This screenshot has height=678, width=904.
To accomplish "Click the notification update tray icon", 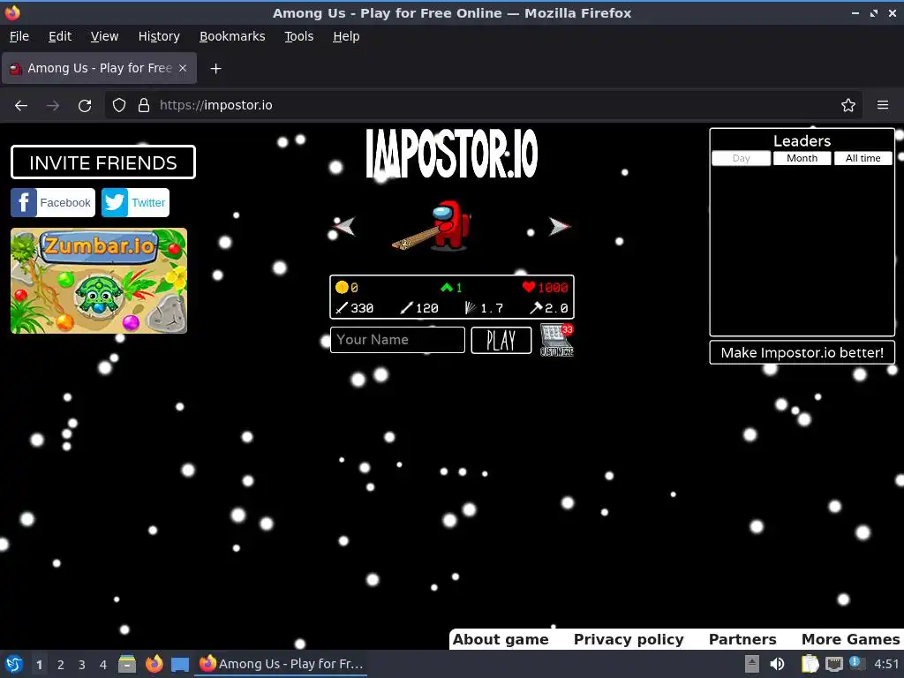I will [856, 664].
